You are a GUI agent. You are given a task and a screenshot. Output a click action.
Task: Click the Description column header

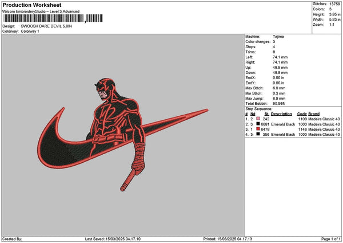[281, 113]
